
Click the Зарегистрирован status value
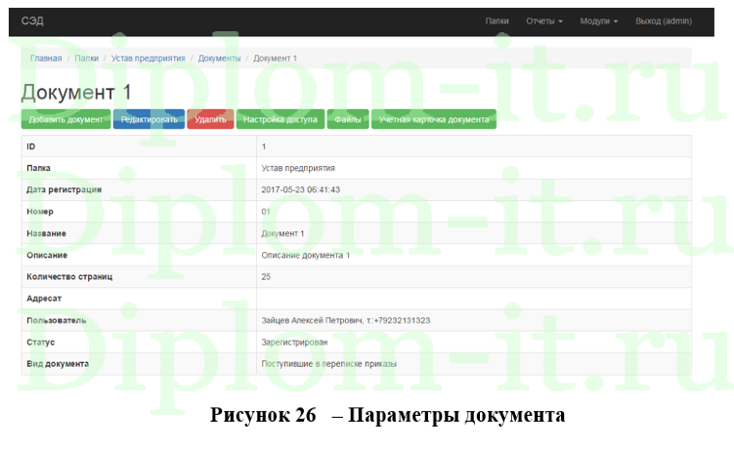(x=294, y=342)
